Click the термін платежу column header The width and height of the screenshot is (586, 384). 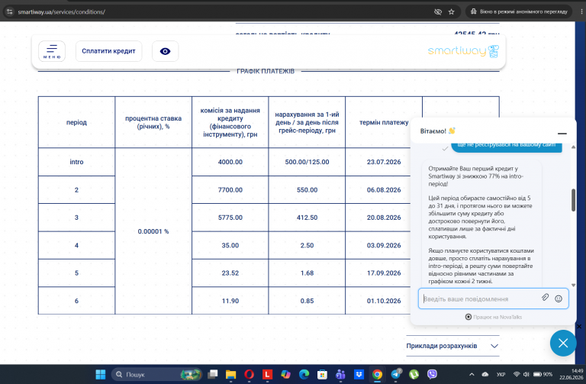384,122
